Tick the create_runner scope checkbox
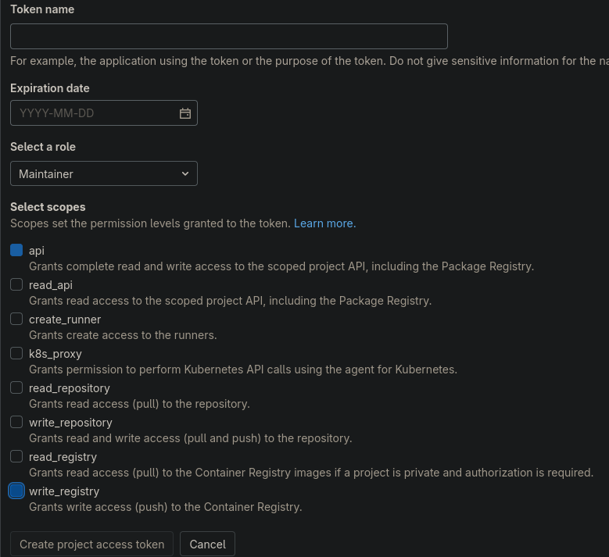 (16, 320)
